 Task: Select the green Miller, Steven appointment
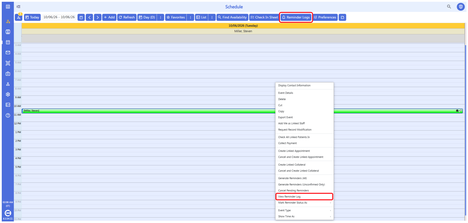click(242, 111)
